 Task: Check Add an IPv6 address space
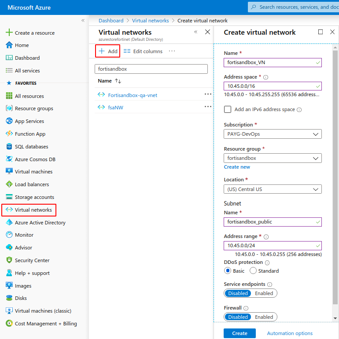coord(227,109)
